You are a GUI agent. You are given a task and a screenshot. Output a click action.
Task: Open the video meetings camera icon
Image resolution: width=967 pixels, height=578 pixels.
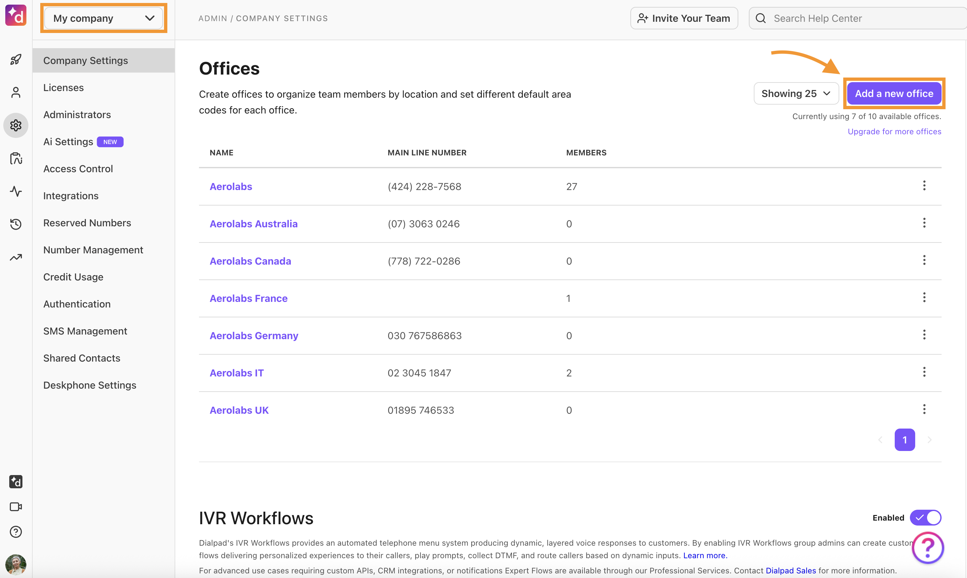(16, 507)
